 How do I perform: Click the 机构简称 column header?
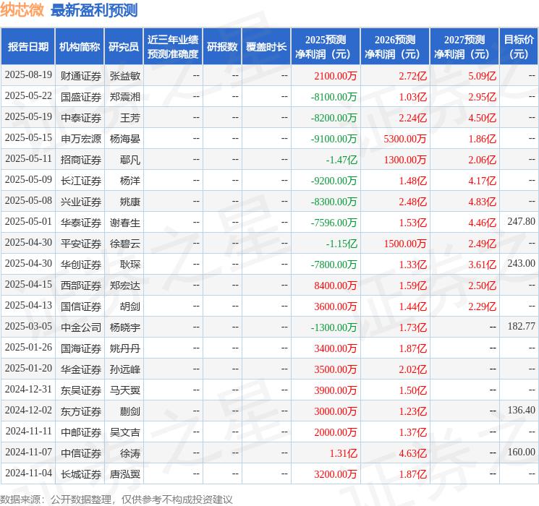[x=80, y=47]
